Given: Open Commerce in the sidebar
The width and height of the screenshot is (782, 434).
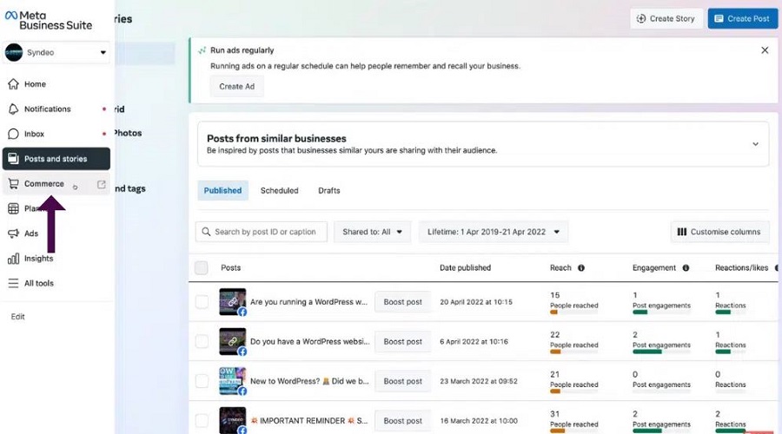Looking at the screenshot, I should (x=56, y=184).
